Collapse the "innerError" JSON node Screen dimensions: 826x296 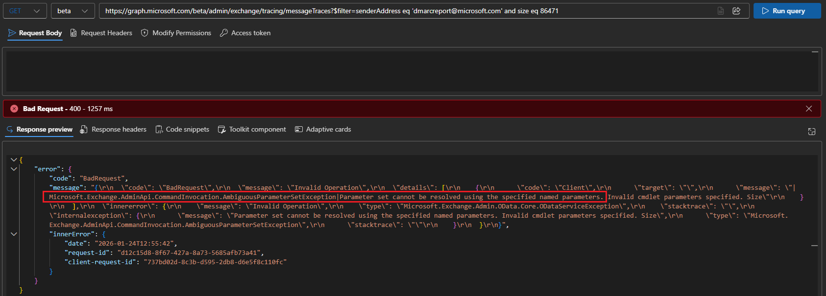(x=14, y=234)
